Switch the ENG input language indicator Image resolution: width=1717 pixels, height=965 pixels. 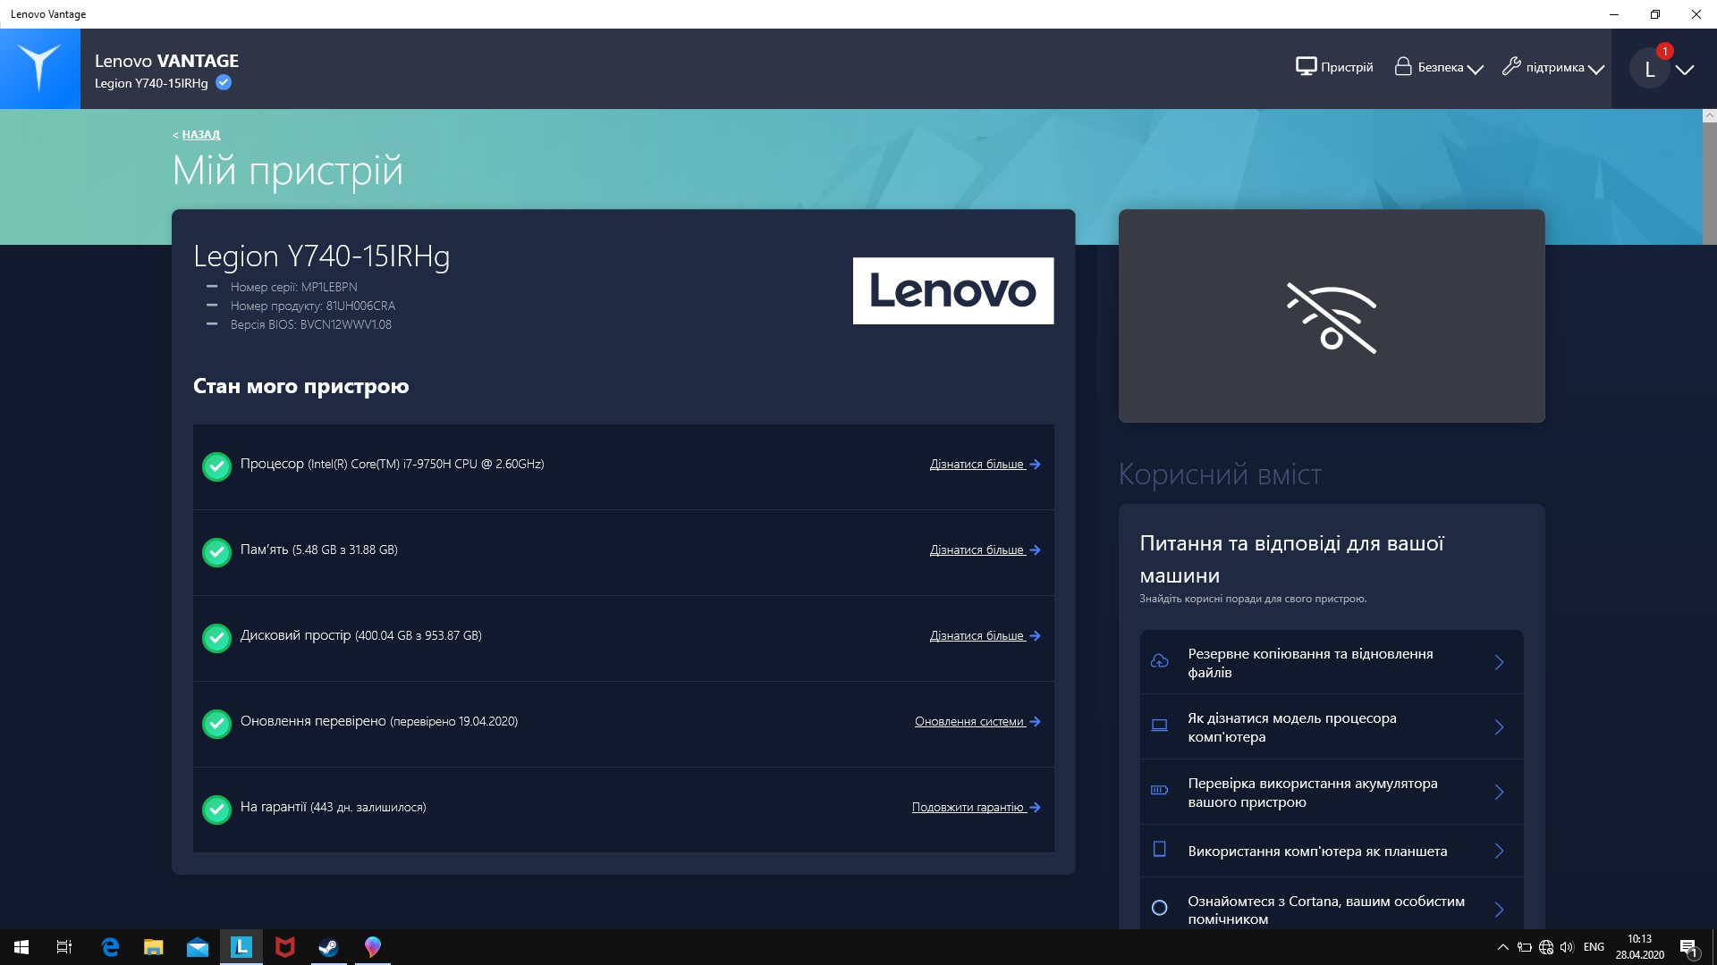coord(1594,947)
